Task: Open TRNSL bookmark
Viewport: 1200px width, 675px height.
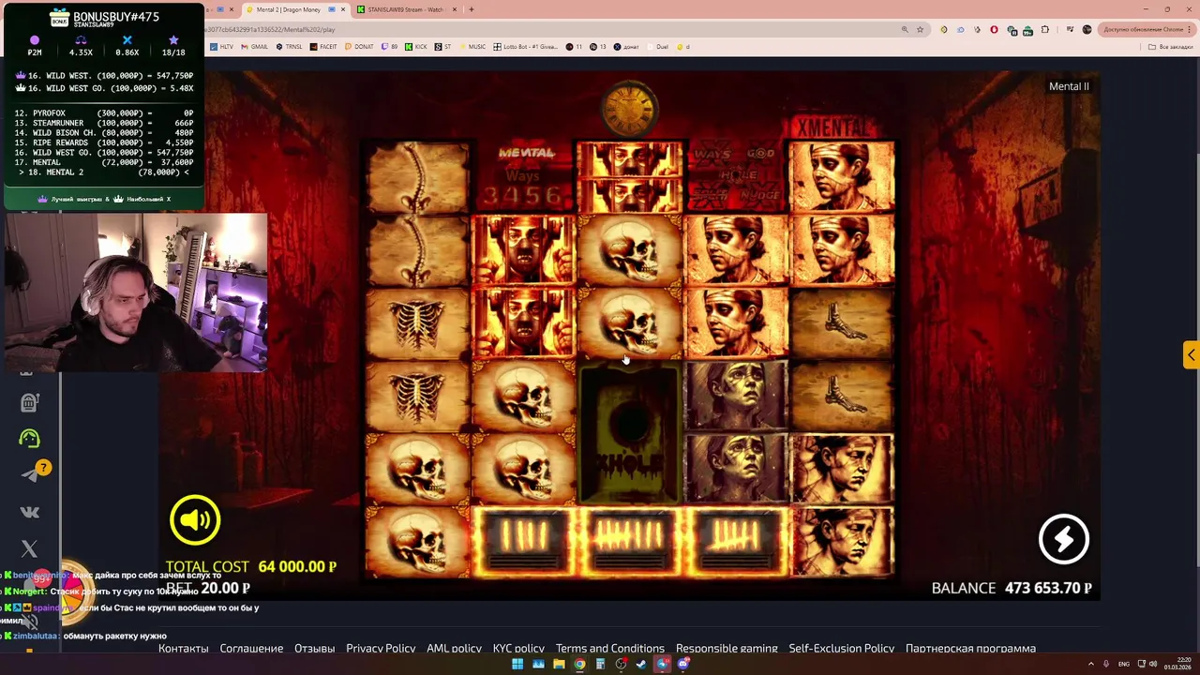Action: point(290,46)
